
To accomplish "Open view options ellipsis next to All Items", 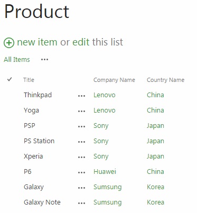I will tap(44, 60).
